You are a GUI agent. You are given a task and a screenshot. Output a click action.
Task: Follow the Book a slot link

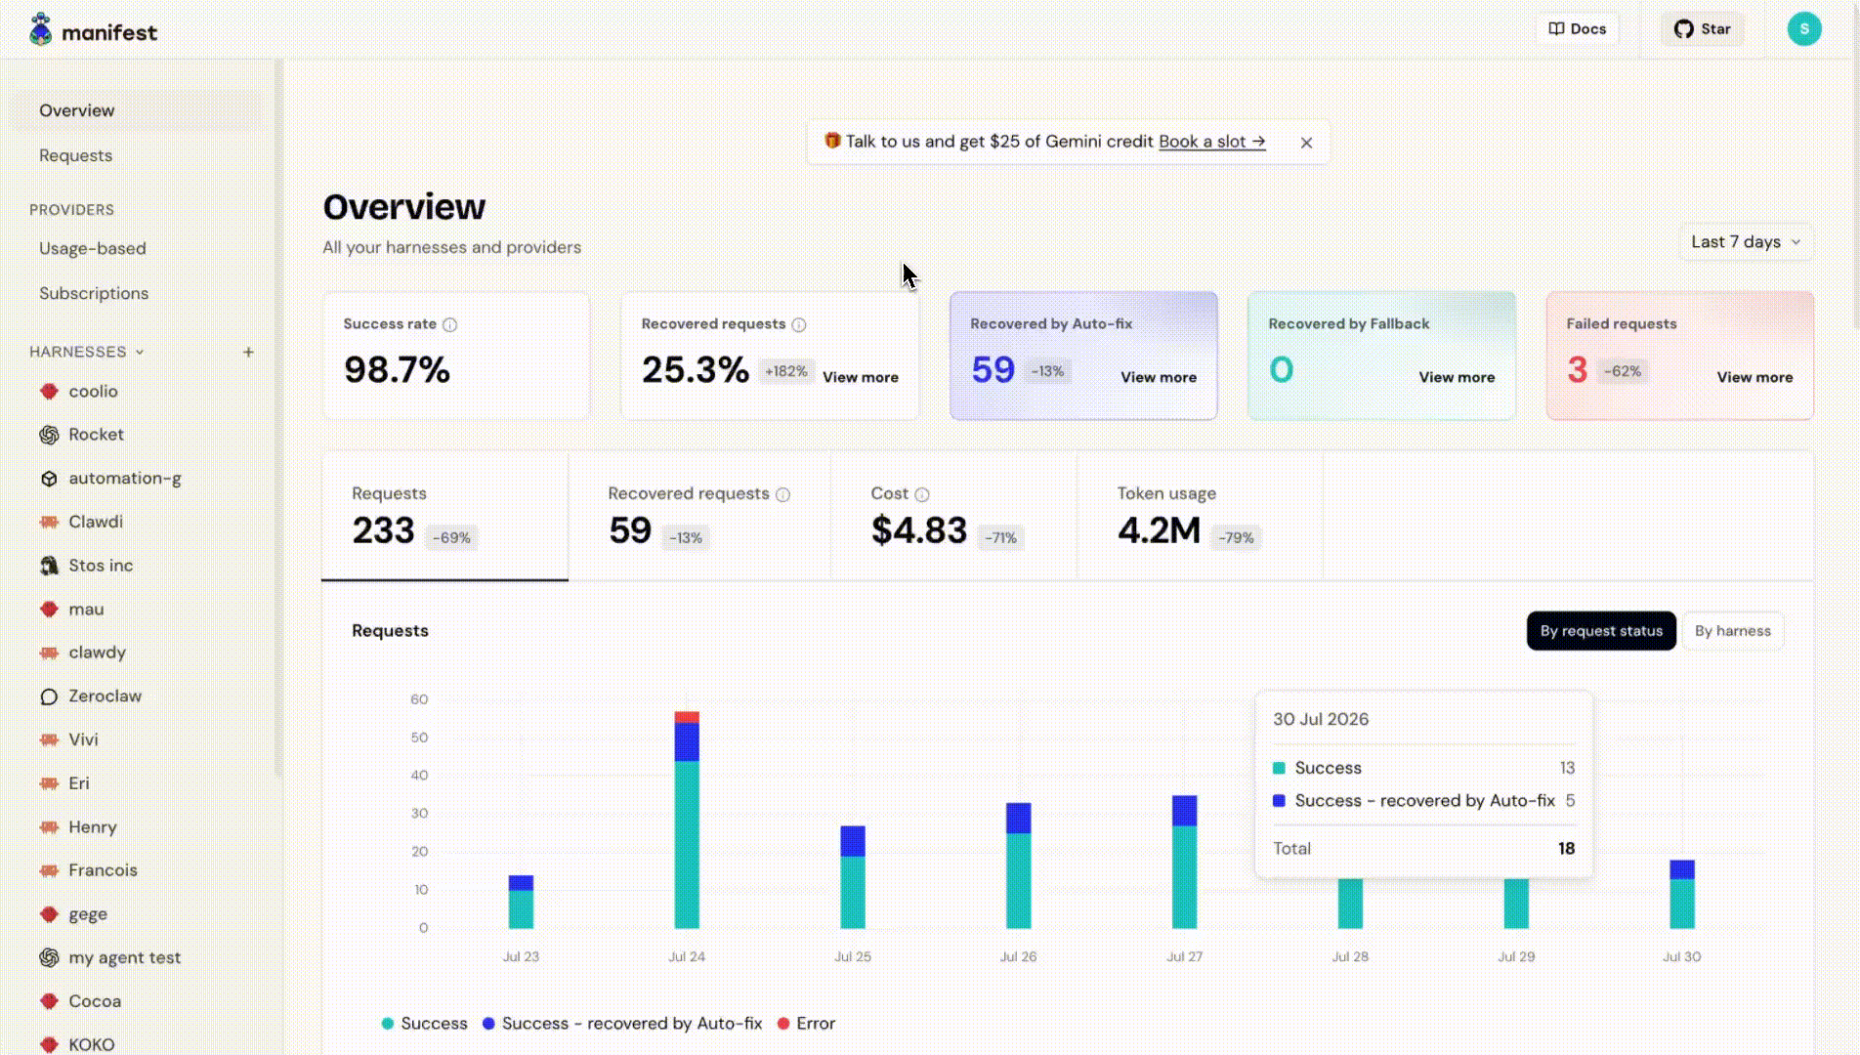[1211, 142]
